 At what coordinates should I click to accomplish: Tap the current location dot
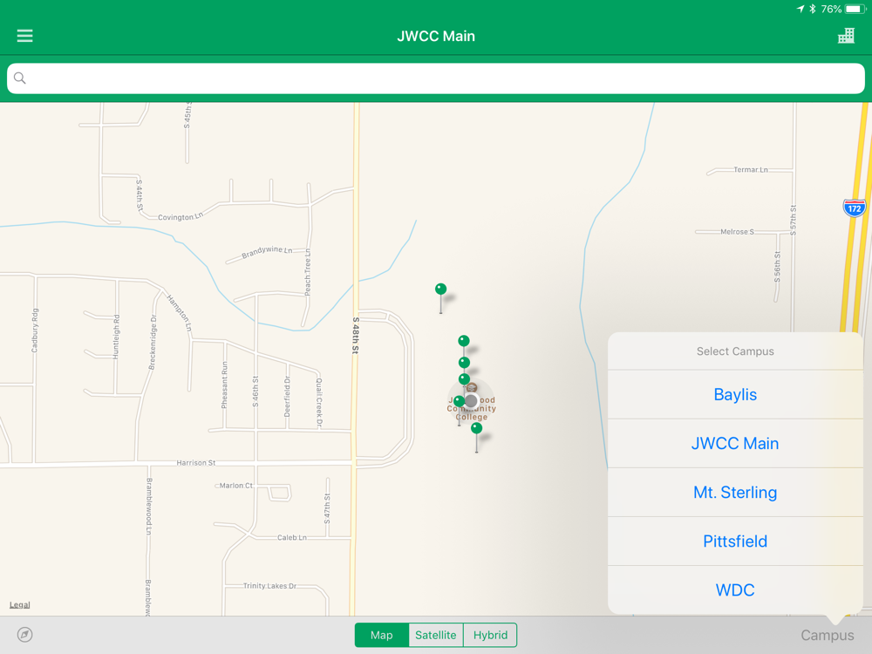pyautogui.click(x=471, y=400)
